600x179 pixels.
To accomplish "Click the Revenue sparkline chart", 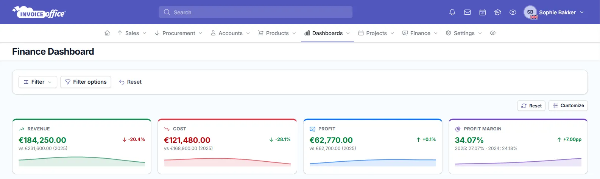I will [x=82, y=161].
